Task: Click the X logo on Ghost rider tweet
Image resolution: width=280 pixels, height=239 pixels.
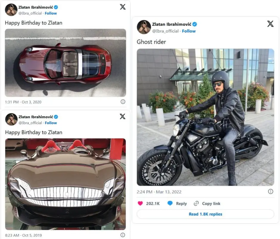Action: (270, 24)
